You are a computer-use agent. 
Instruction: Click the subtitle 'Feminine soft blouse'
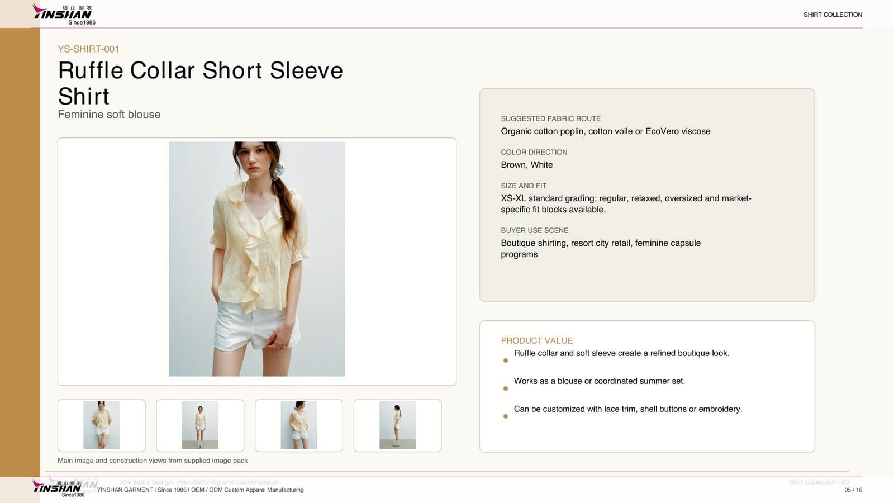coord(109,115)
